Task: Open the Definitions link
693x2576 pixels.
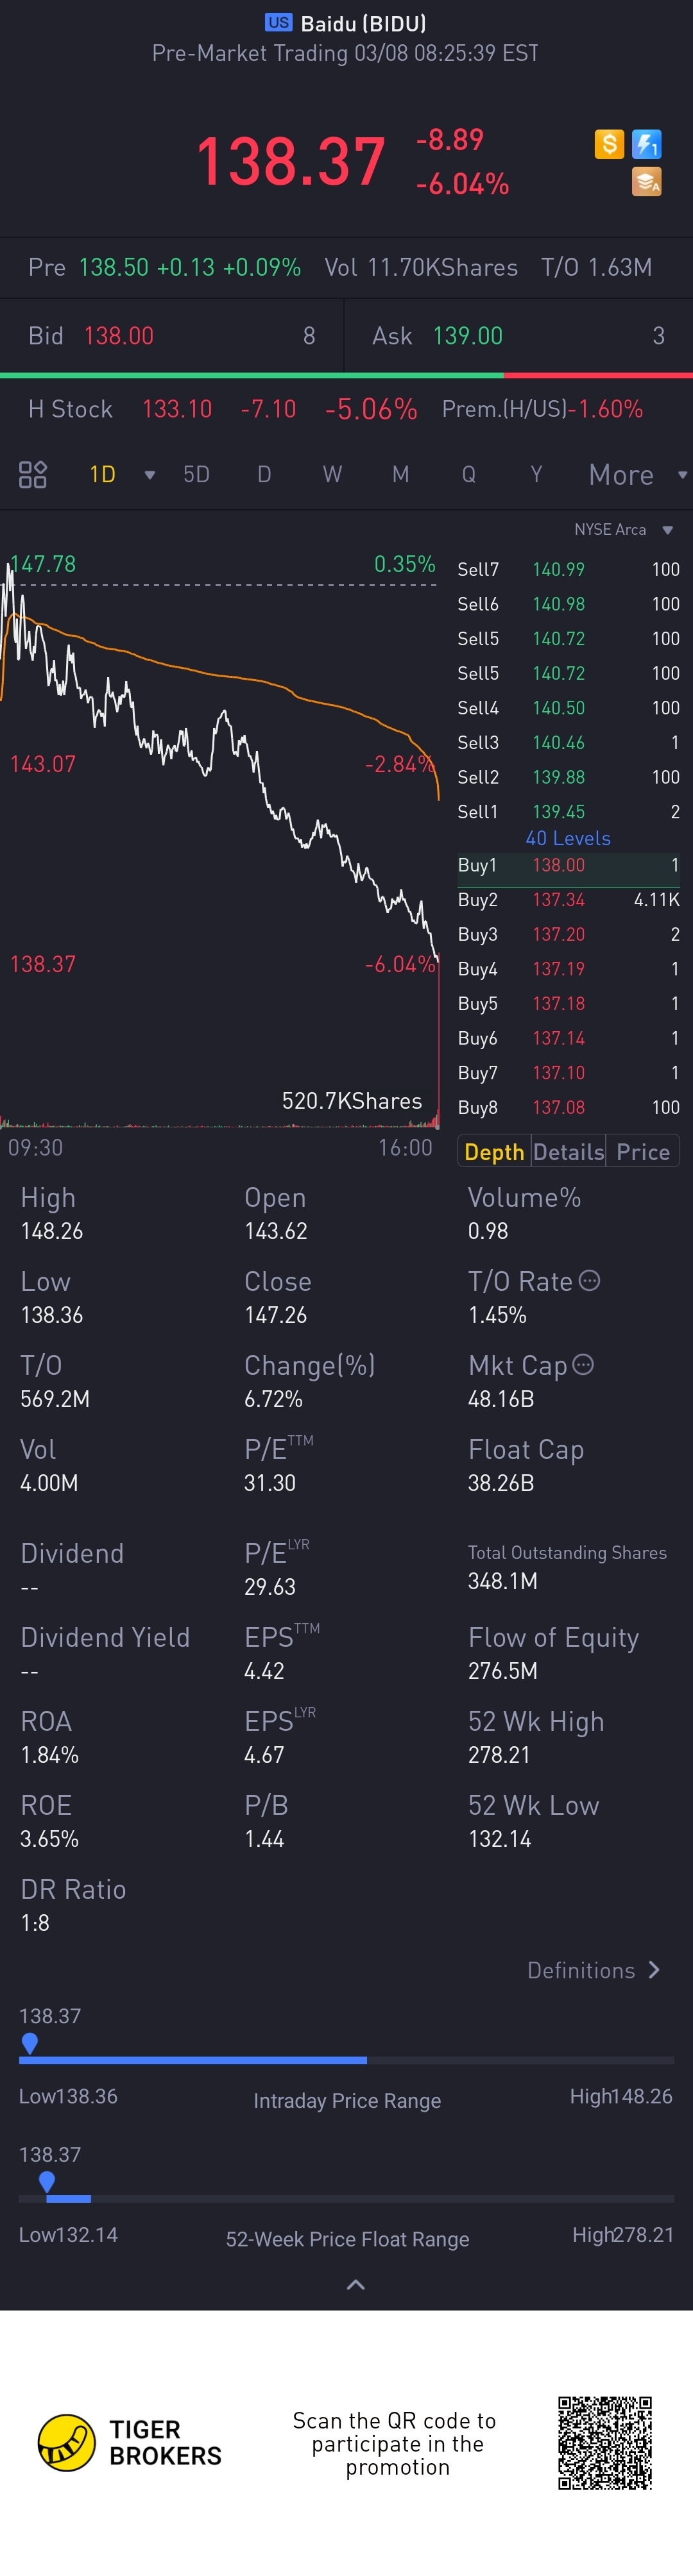Action: point(593,1970)
